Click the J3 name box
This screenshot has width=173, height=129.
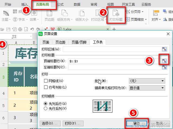16,37
